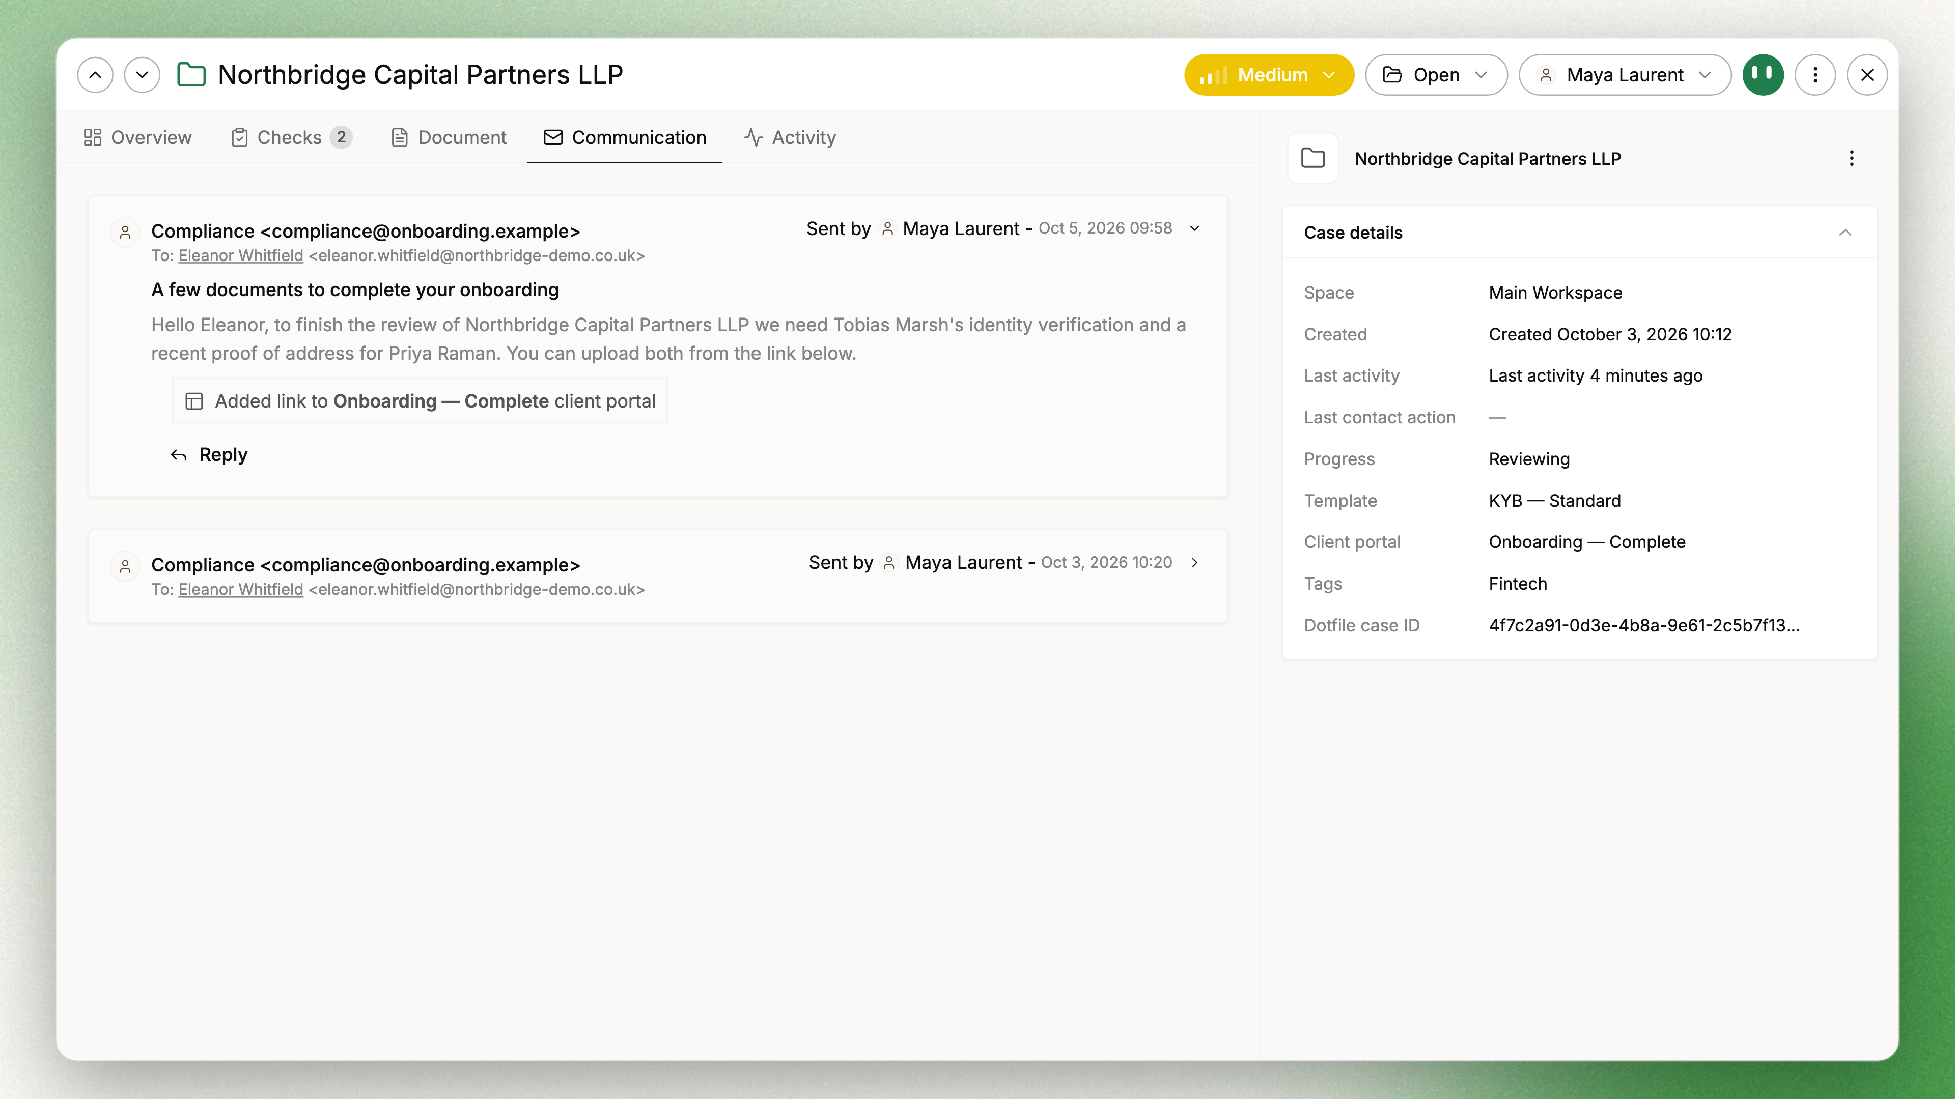Click the 'Fintech' tag value
Viewport: 1955px width, 1099px height.
coord(1518,584)
